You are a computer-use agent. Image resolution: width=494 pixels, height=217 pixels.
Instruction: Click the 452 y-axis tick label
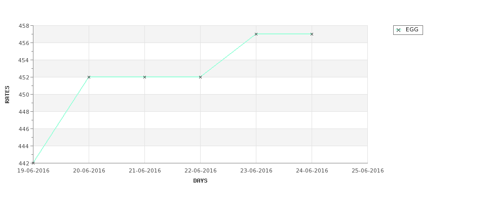pos(24,77)
